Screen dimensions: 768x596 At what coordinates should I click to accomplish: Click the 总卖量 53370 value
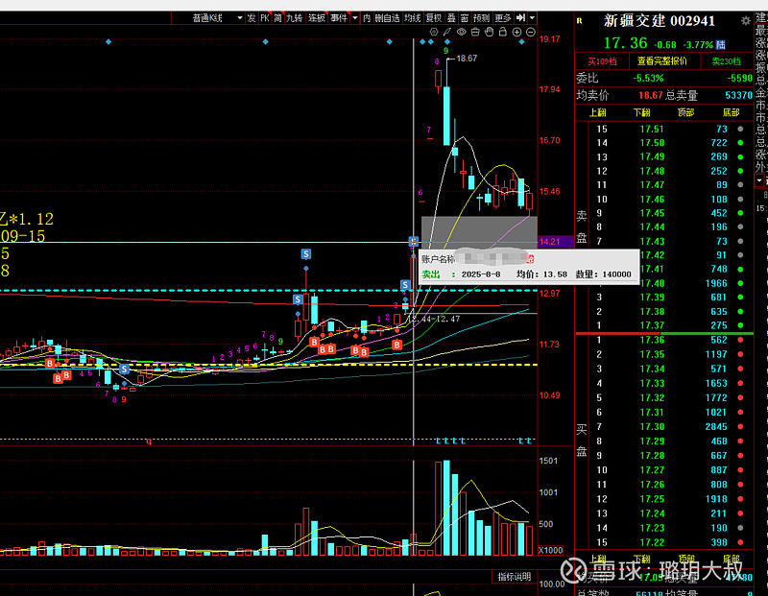click(738, 95)
